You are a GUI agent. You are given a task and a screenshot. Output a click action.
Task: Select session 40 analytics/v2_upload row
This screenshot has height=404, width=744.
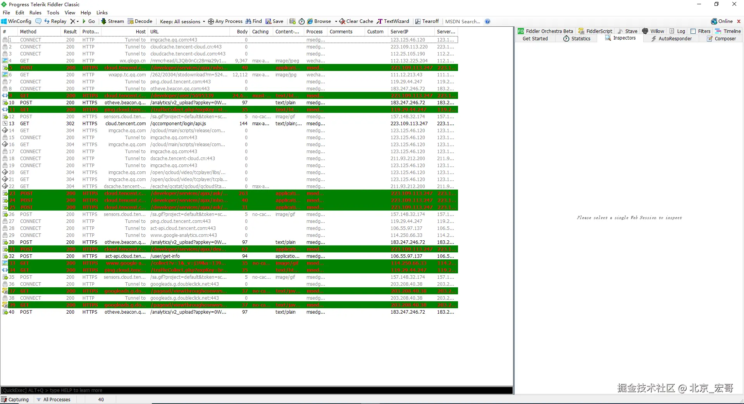229,312
